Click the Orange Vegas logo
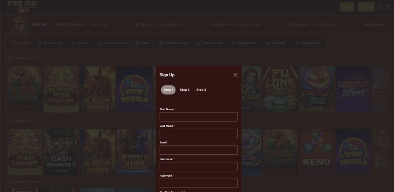394x192 pixels. click(22, 5)
